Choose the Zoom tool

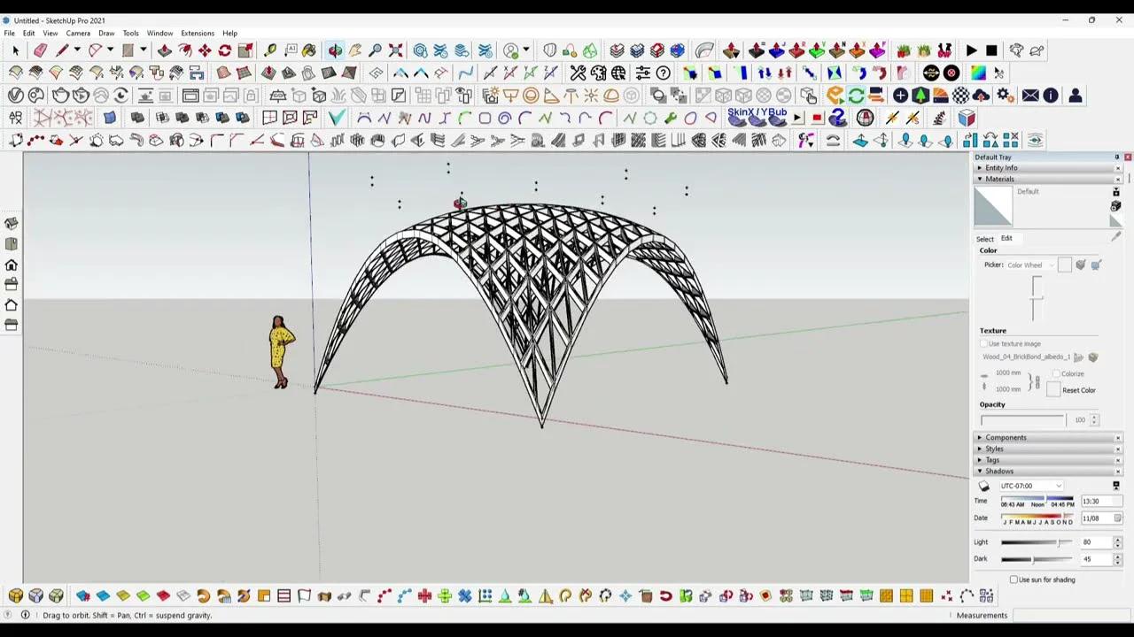pos(374,50)
